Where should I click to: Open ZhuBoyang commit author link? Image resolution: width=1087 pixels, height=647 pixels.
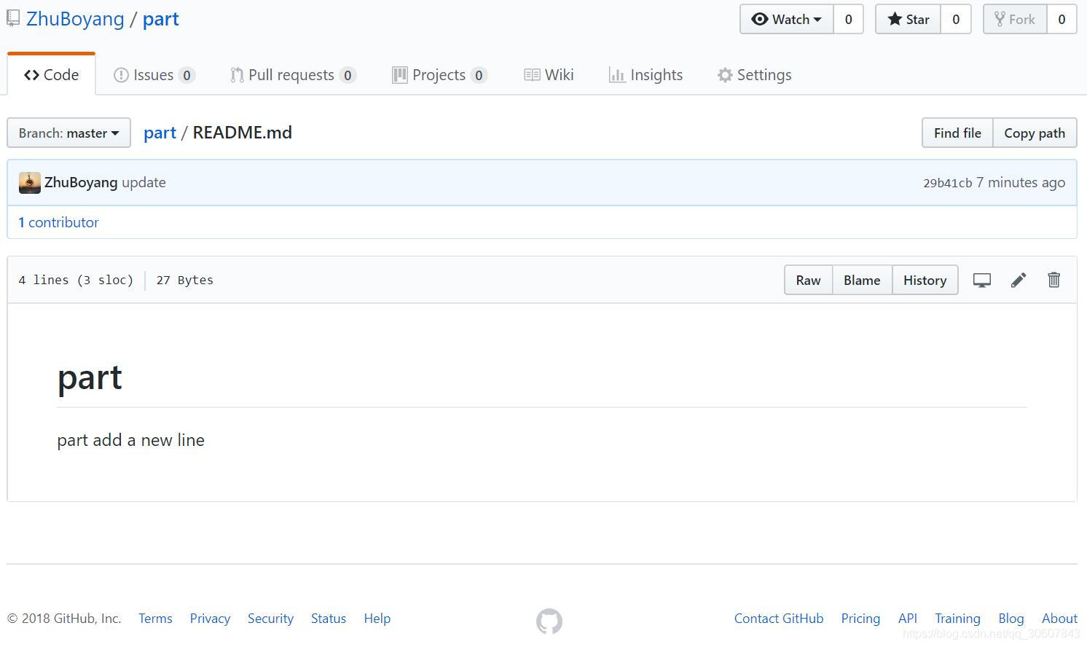pyautogui.click(x=81, y=182)
